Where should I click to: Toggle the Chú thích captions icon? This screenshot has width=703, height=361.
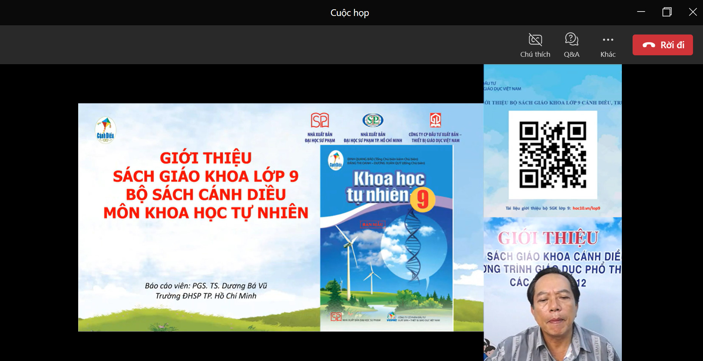(x=535, y=40)
